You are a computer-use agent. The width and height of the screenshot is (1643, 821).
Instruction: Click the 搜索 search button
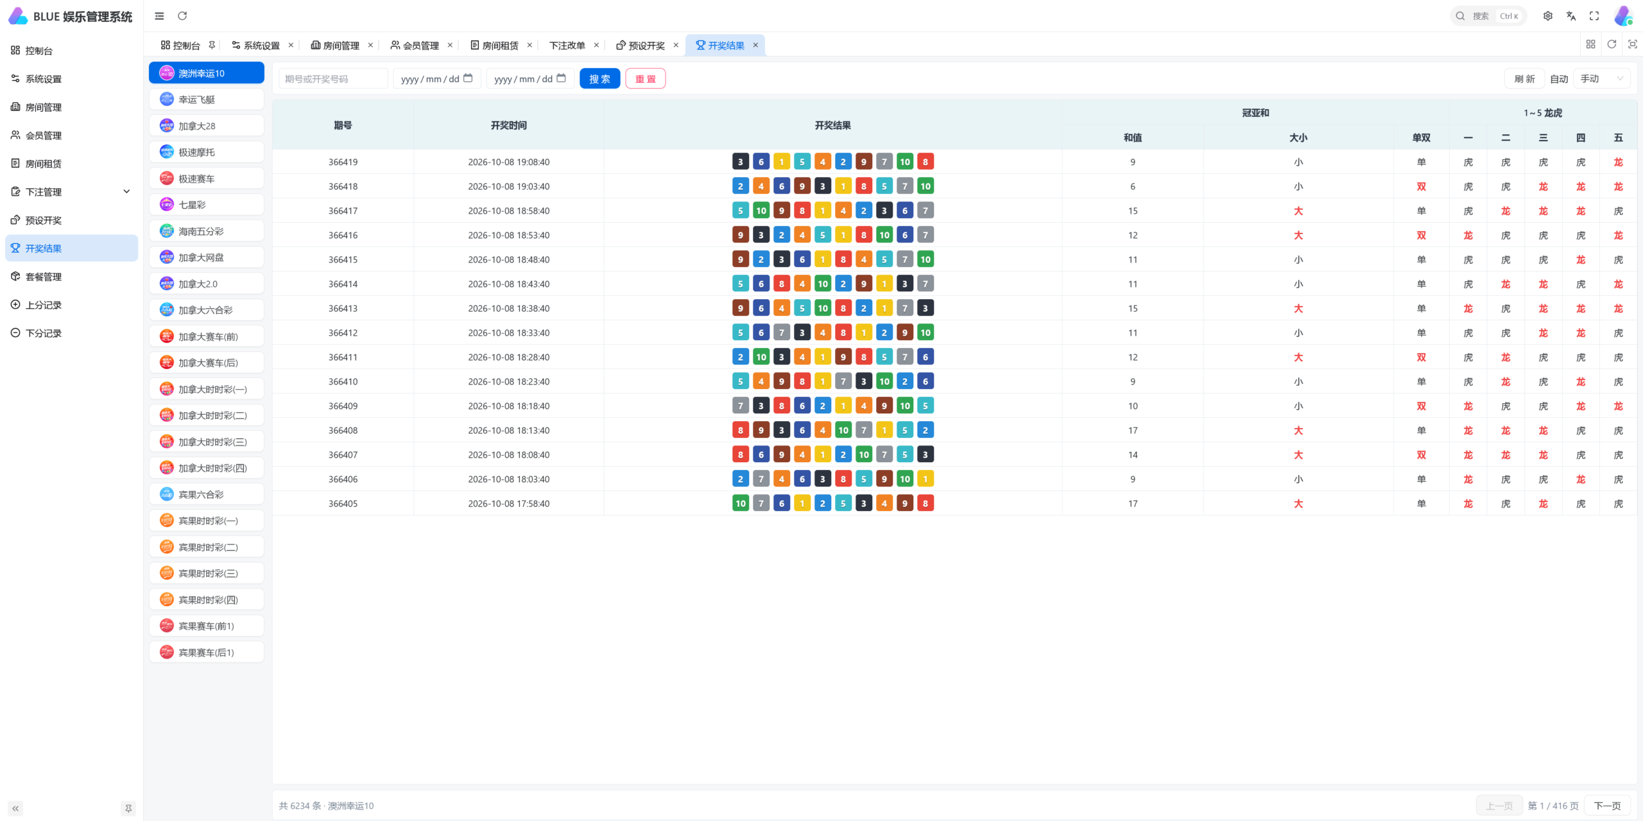[599, 78]
